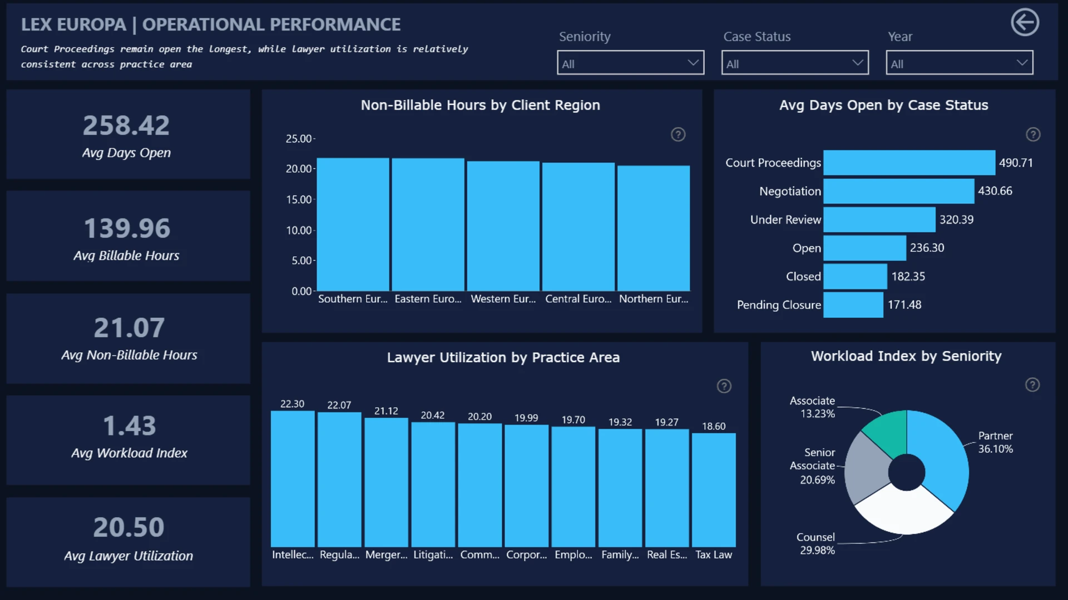The height and width of the screenshot is (600, 1068).
Task: Select the Corporate bar valued 19.99
Action: coord(526,486)
